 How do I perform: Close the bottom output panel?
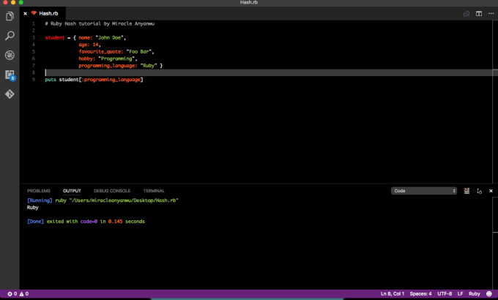(x=491, y=190)
